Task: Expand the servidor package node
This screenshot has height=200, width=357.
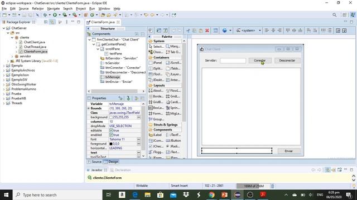Action: pos(12,56)
